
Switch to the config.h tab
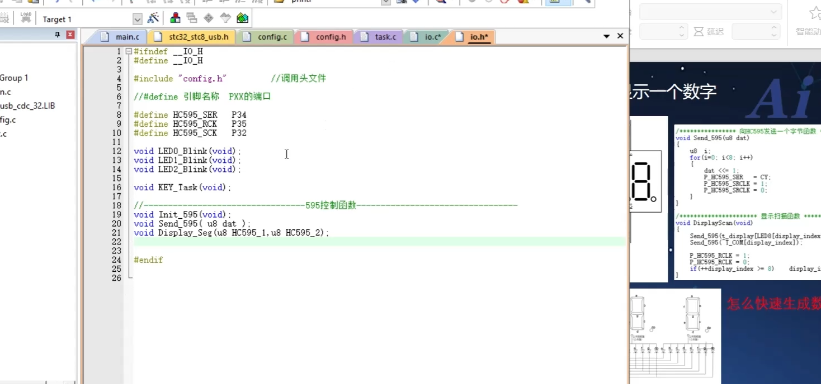tap(324, 37)
